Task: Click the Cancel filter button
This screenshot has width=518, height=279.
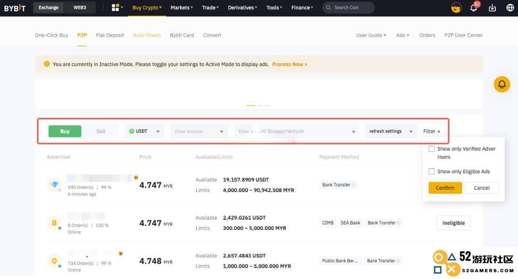Action: pos(482,188)
